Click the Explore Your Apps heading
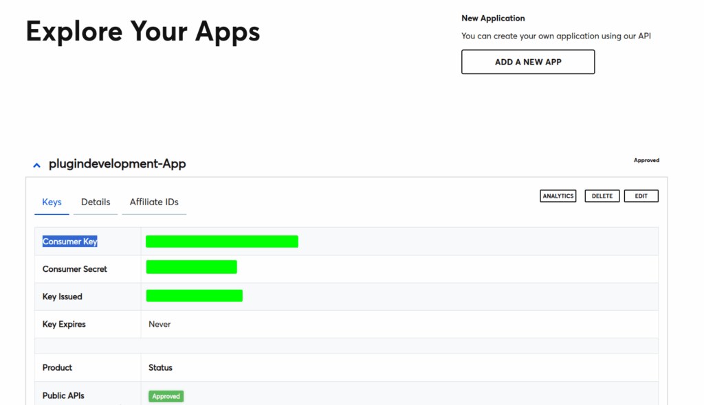Viewport: 704px width, 405px height. [143, 32]
